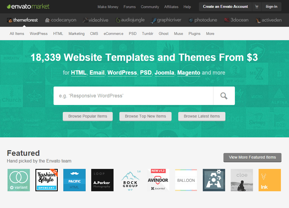Image resolution: width=289 pixels, height=208 pixels.
Task: Open the AudioJungle marketplace
Action: (131, 20)
